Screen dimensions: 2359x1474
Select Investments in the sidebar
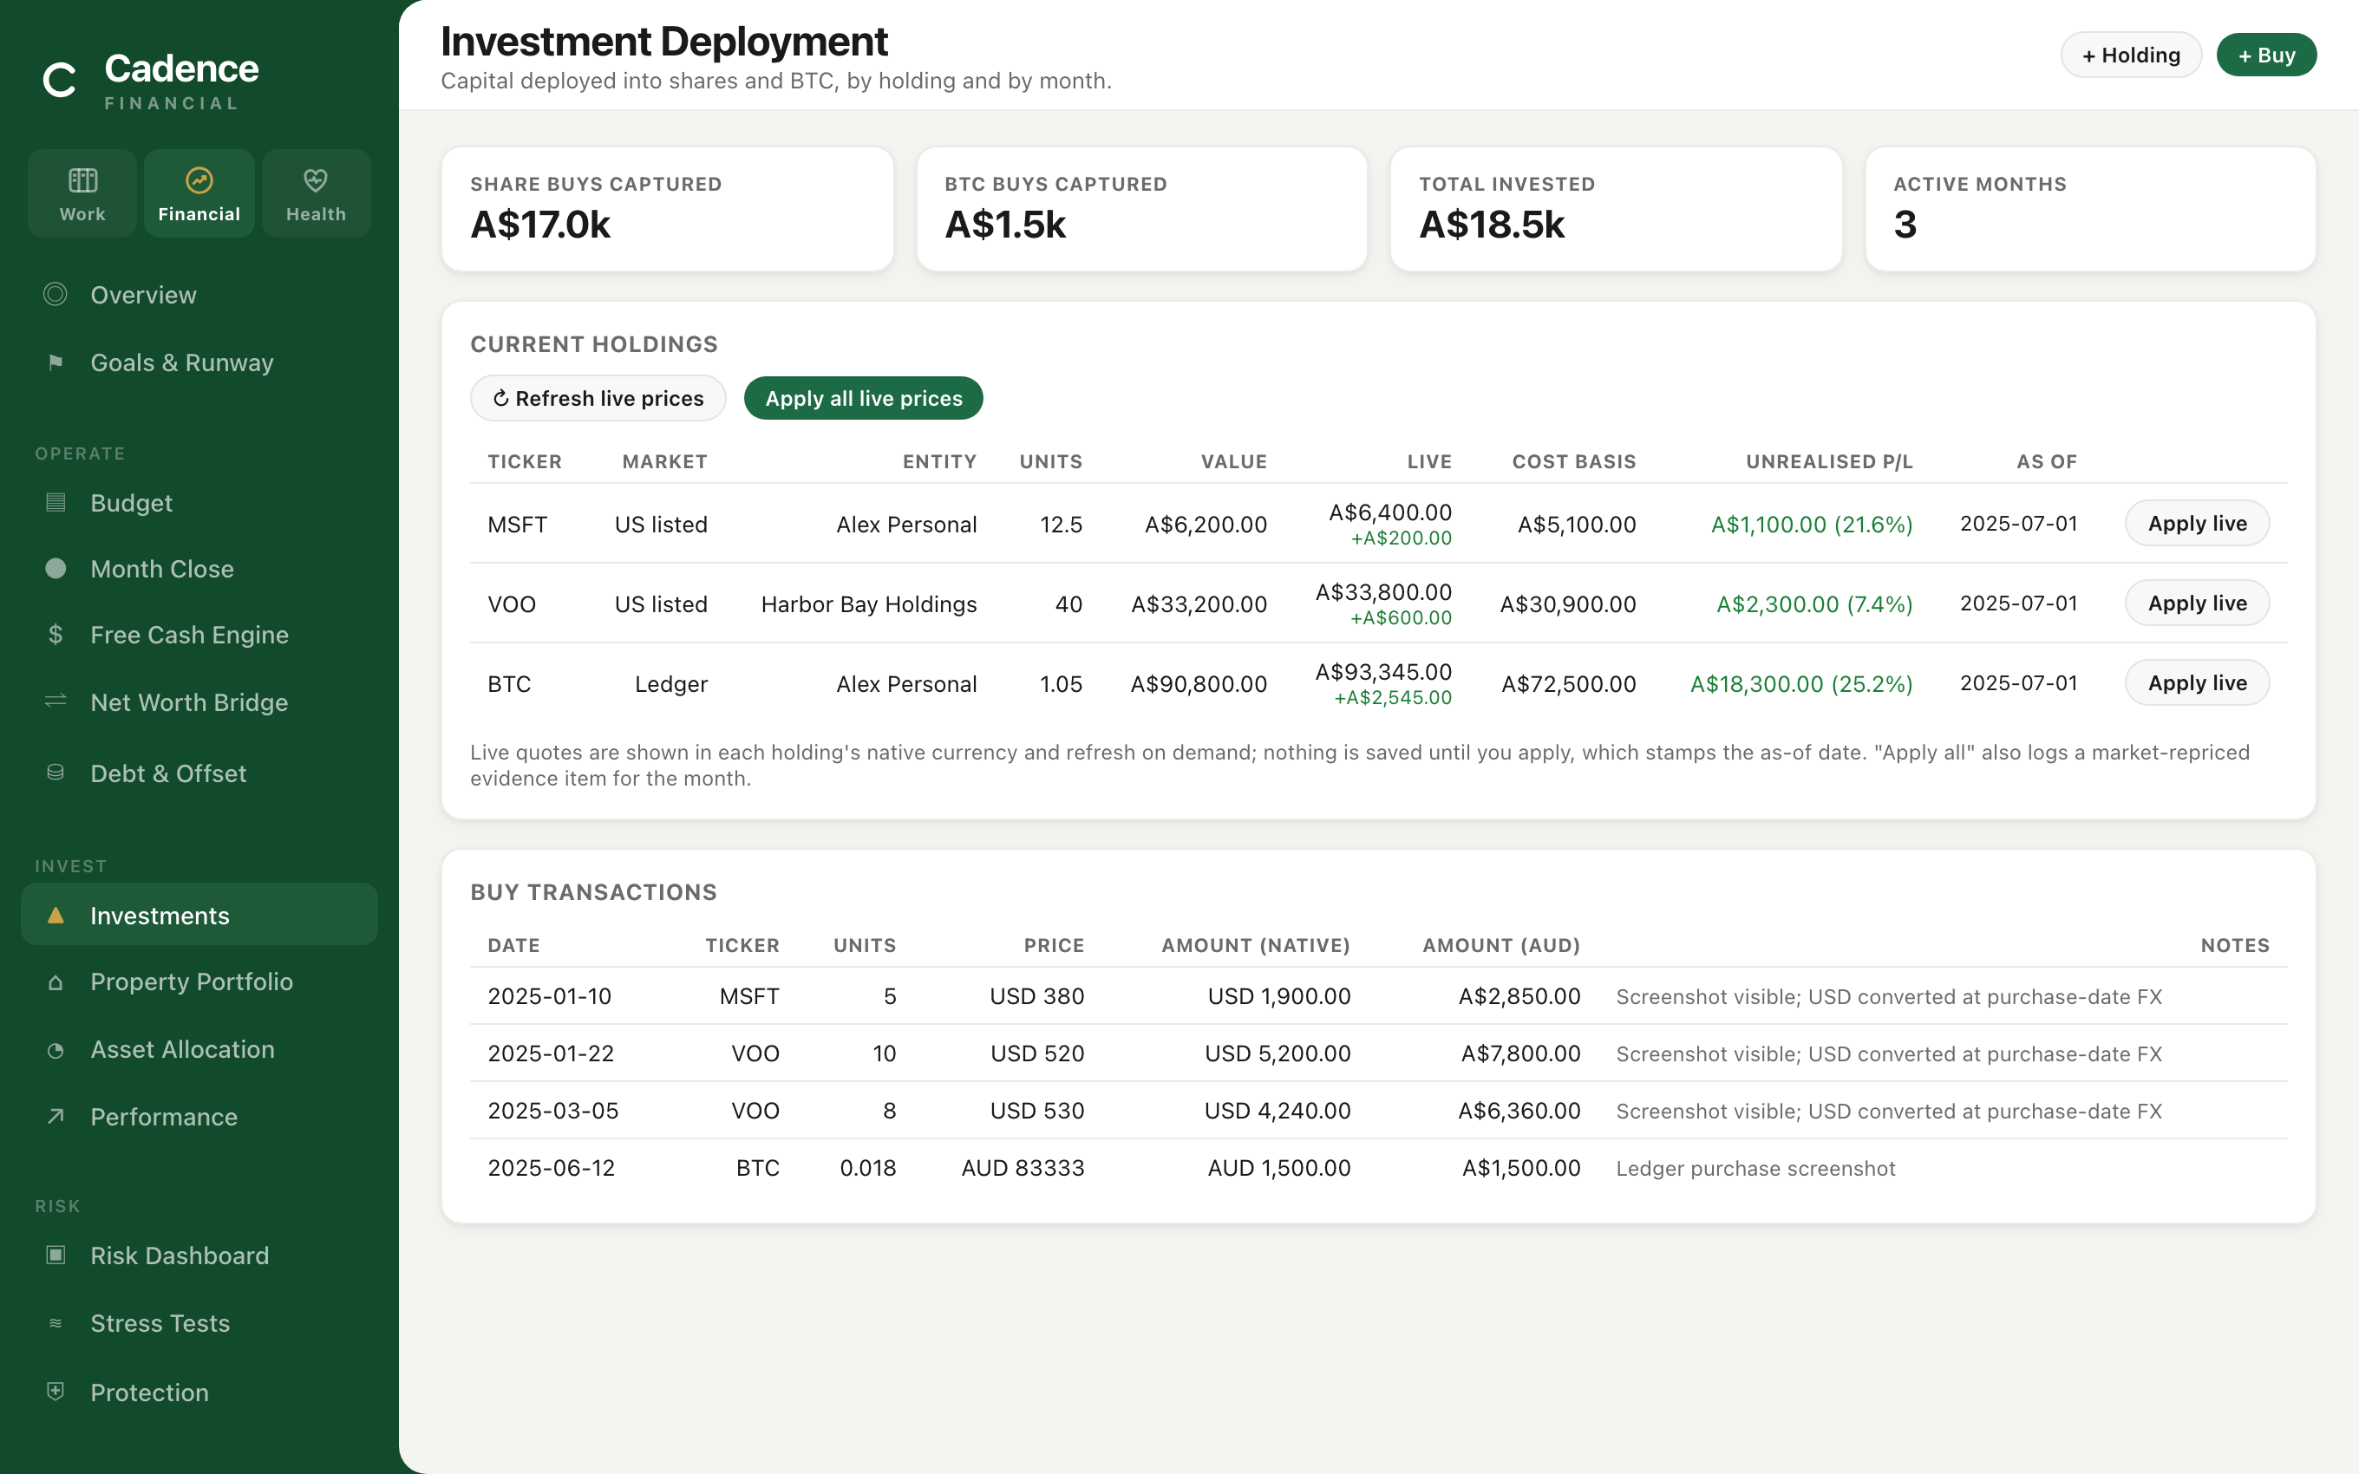click(x=199, y=915)
